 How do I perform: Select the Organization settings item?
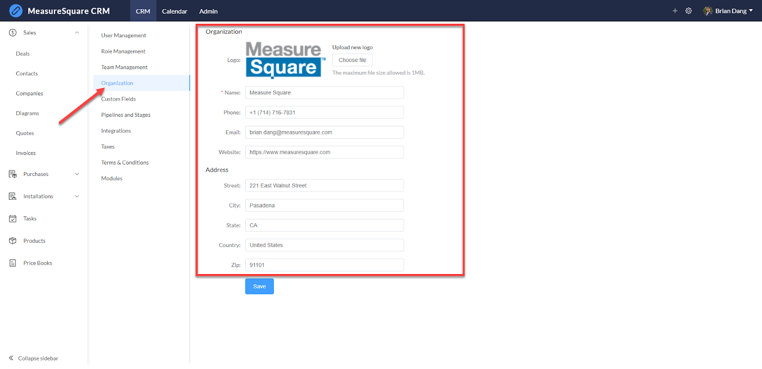(141, 83)
